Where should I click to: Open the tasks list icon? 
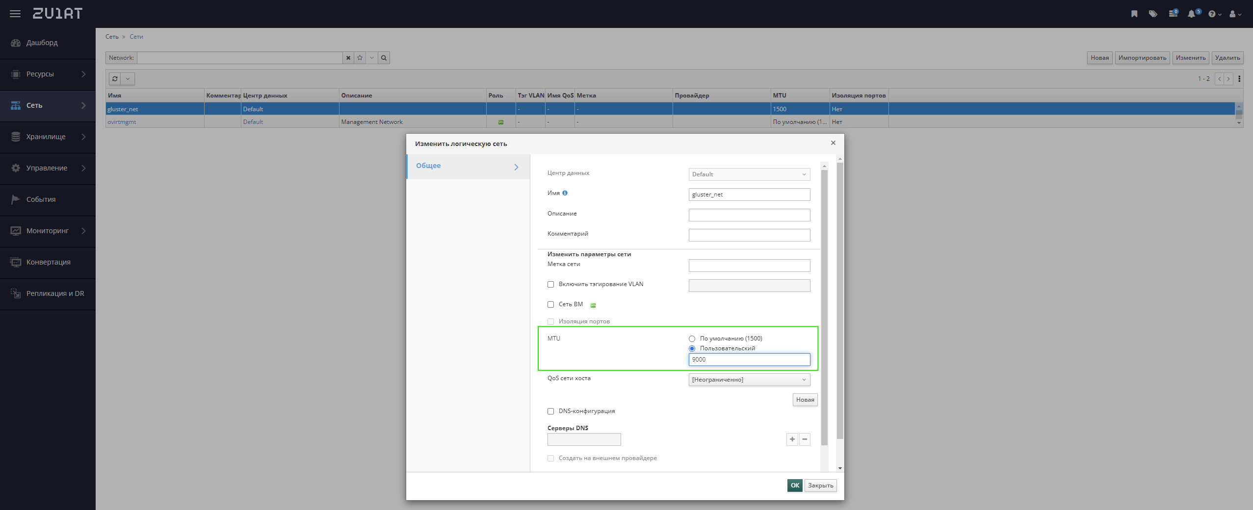click(x=1173, y=14)
